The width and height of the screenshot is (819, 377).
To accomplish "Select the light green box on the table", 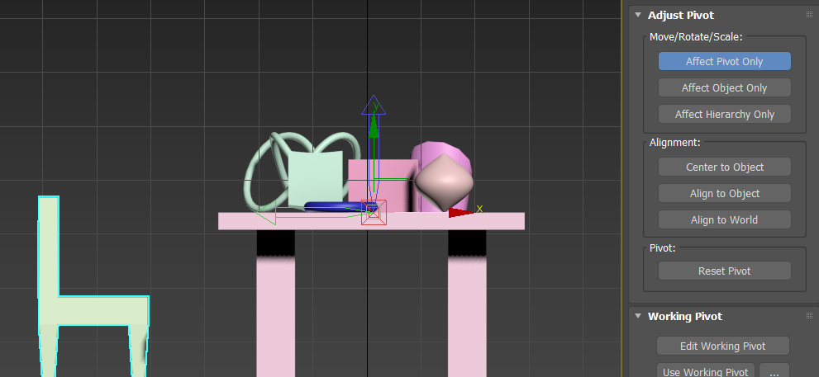I will [316, 178].
